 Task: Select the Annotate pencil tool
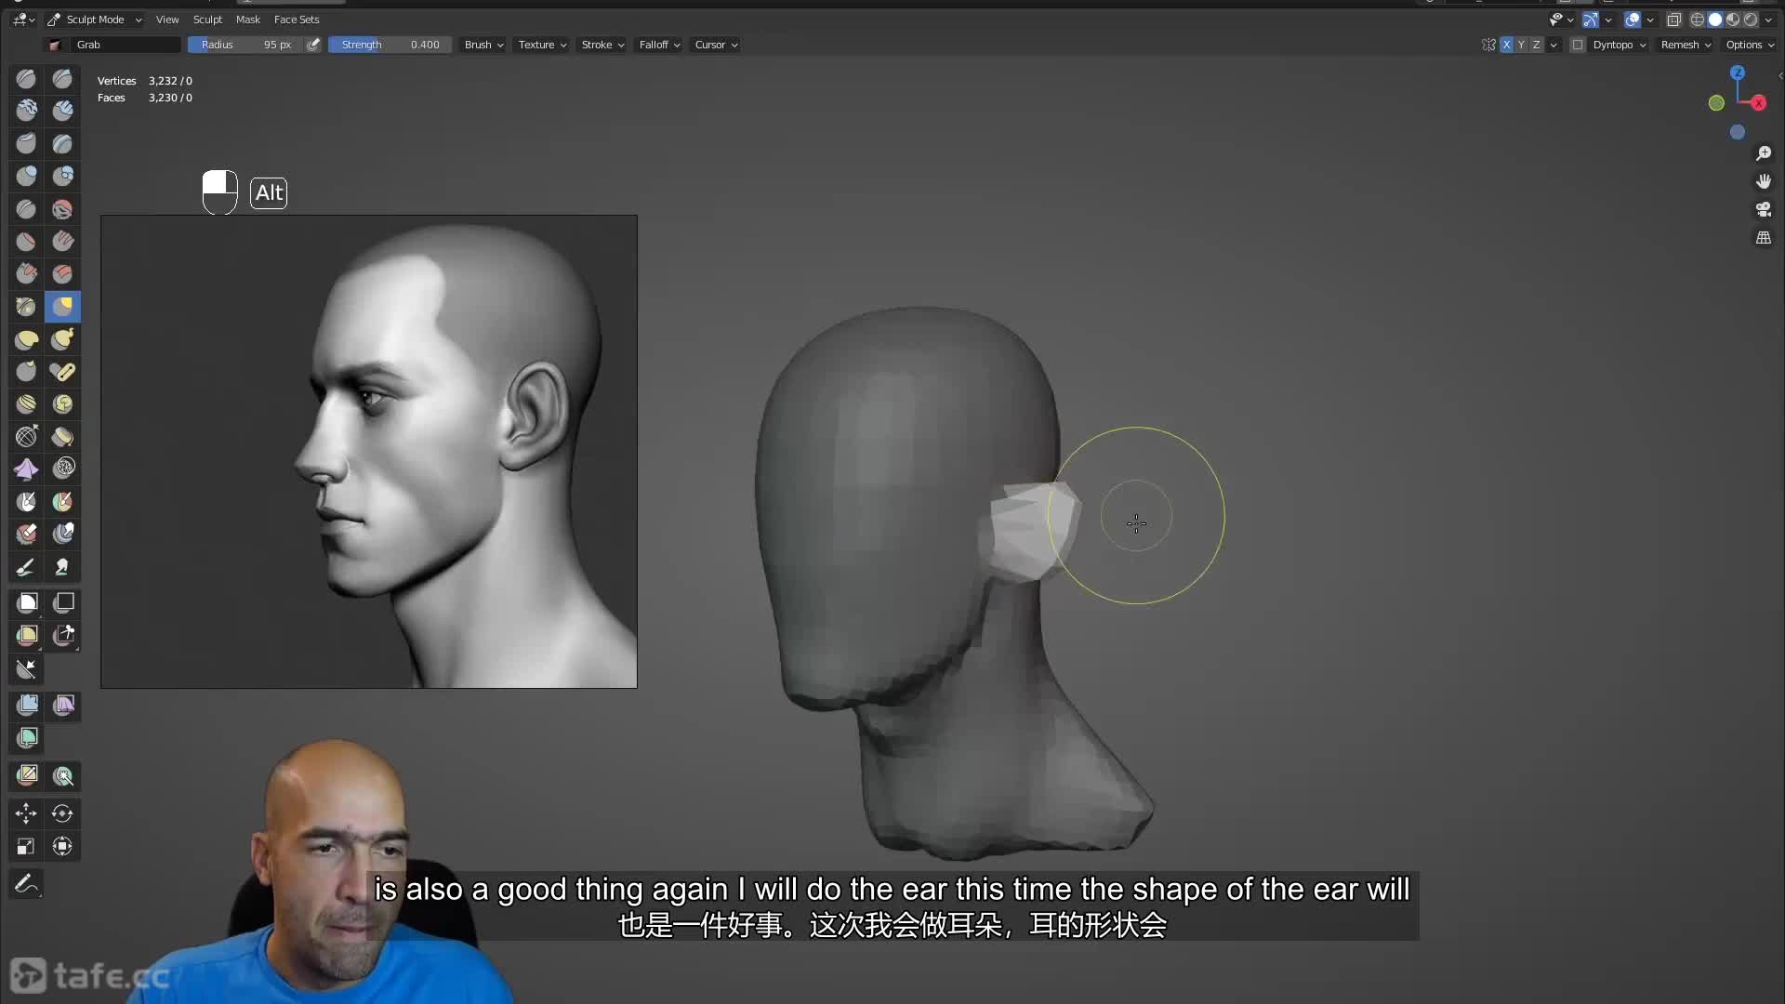coord(26,883)
